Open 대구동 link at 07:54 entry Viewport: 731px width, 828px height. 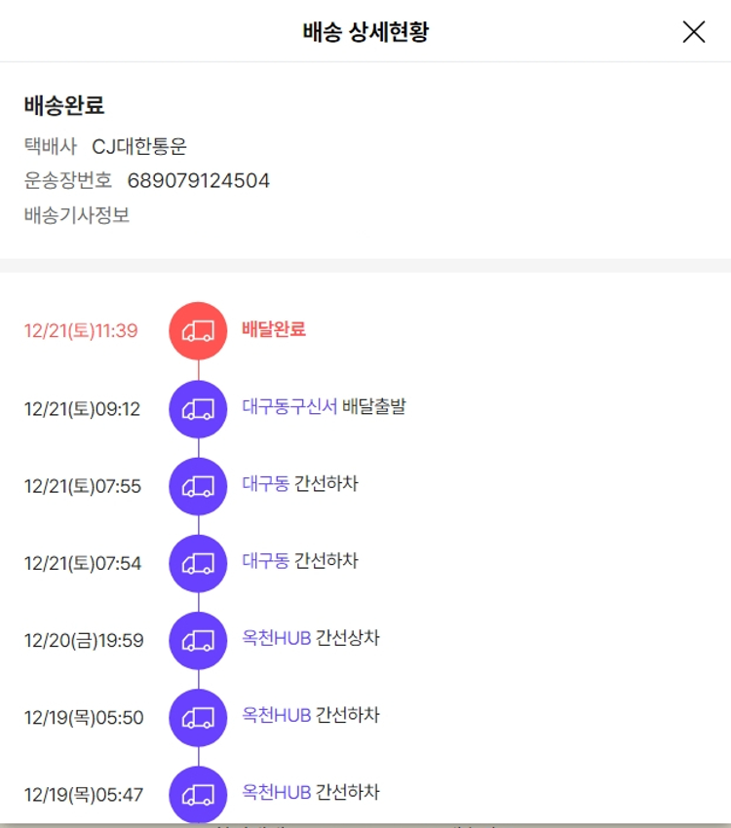(x=265, y=561)
